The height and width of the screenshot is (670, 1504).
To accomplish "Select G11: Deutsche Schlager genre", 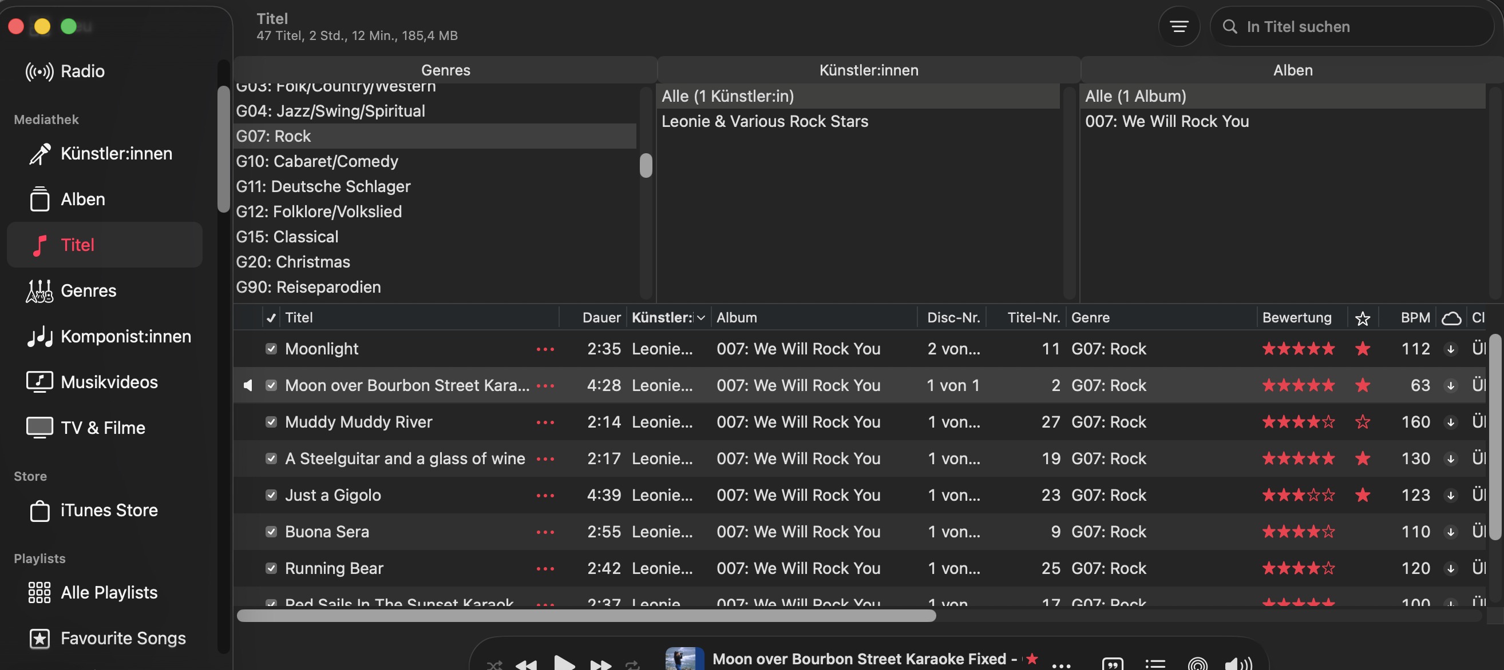I will click(x=323, y=186).
